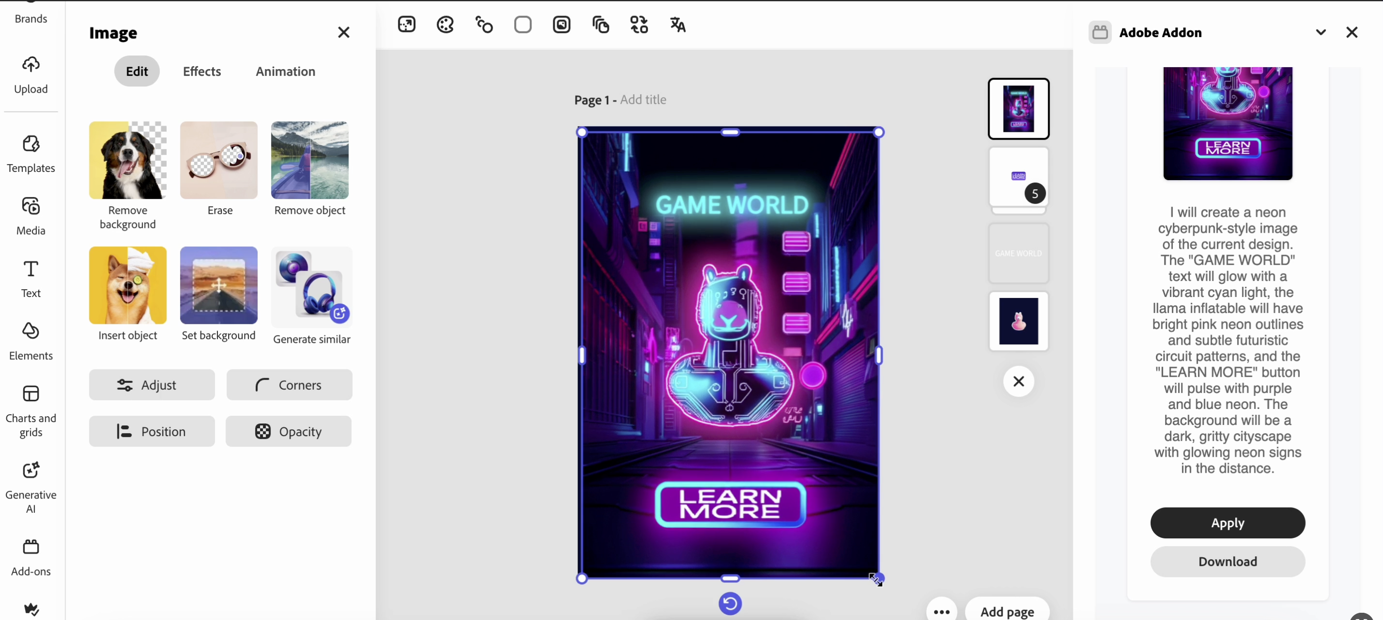Open the Opacity control
The height and width of the screenshot is (620, 1383).
point(288,431)
